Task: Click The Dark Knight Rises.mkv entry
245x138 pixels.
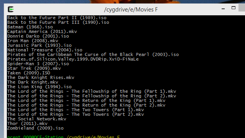Action: click(x=41, y=77)
